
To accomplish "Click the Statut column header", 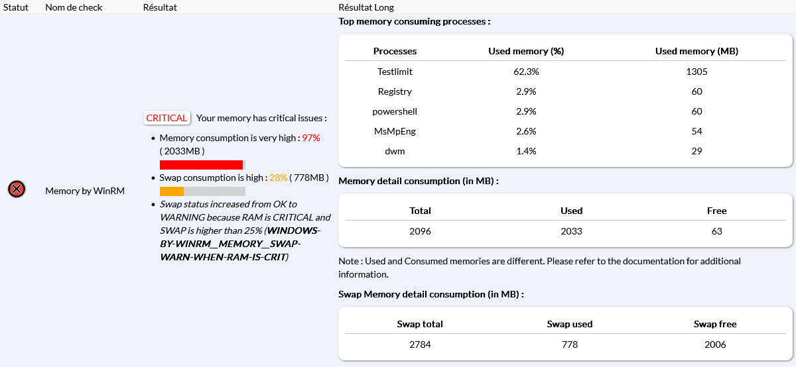I will click(x=16, y=7).
